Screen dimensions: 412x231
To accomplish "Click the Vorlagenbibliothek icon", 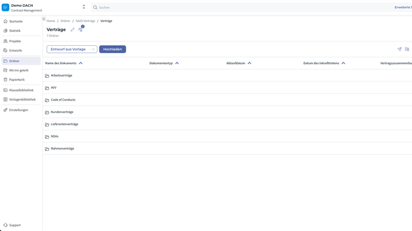I will click(x=6, y=100).
